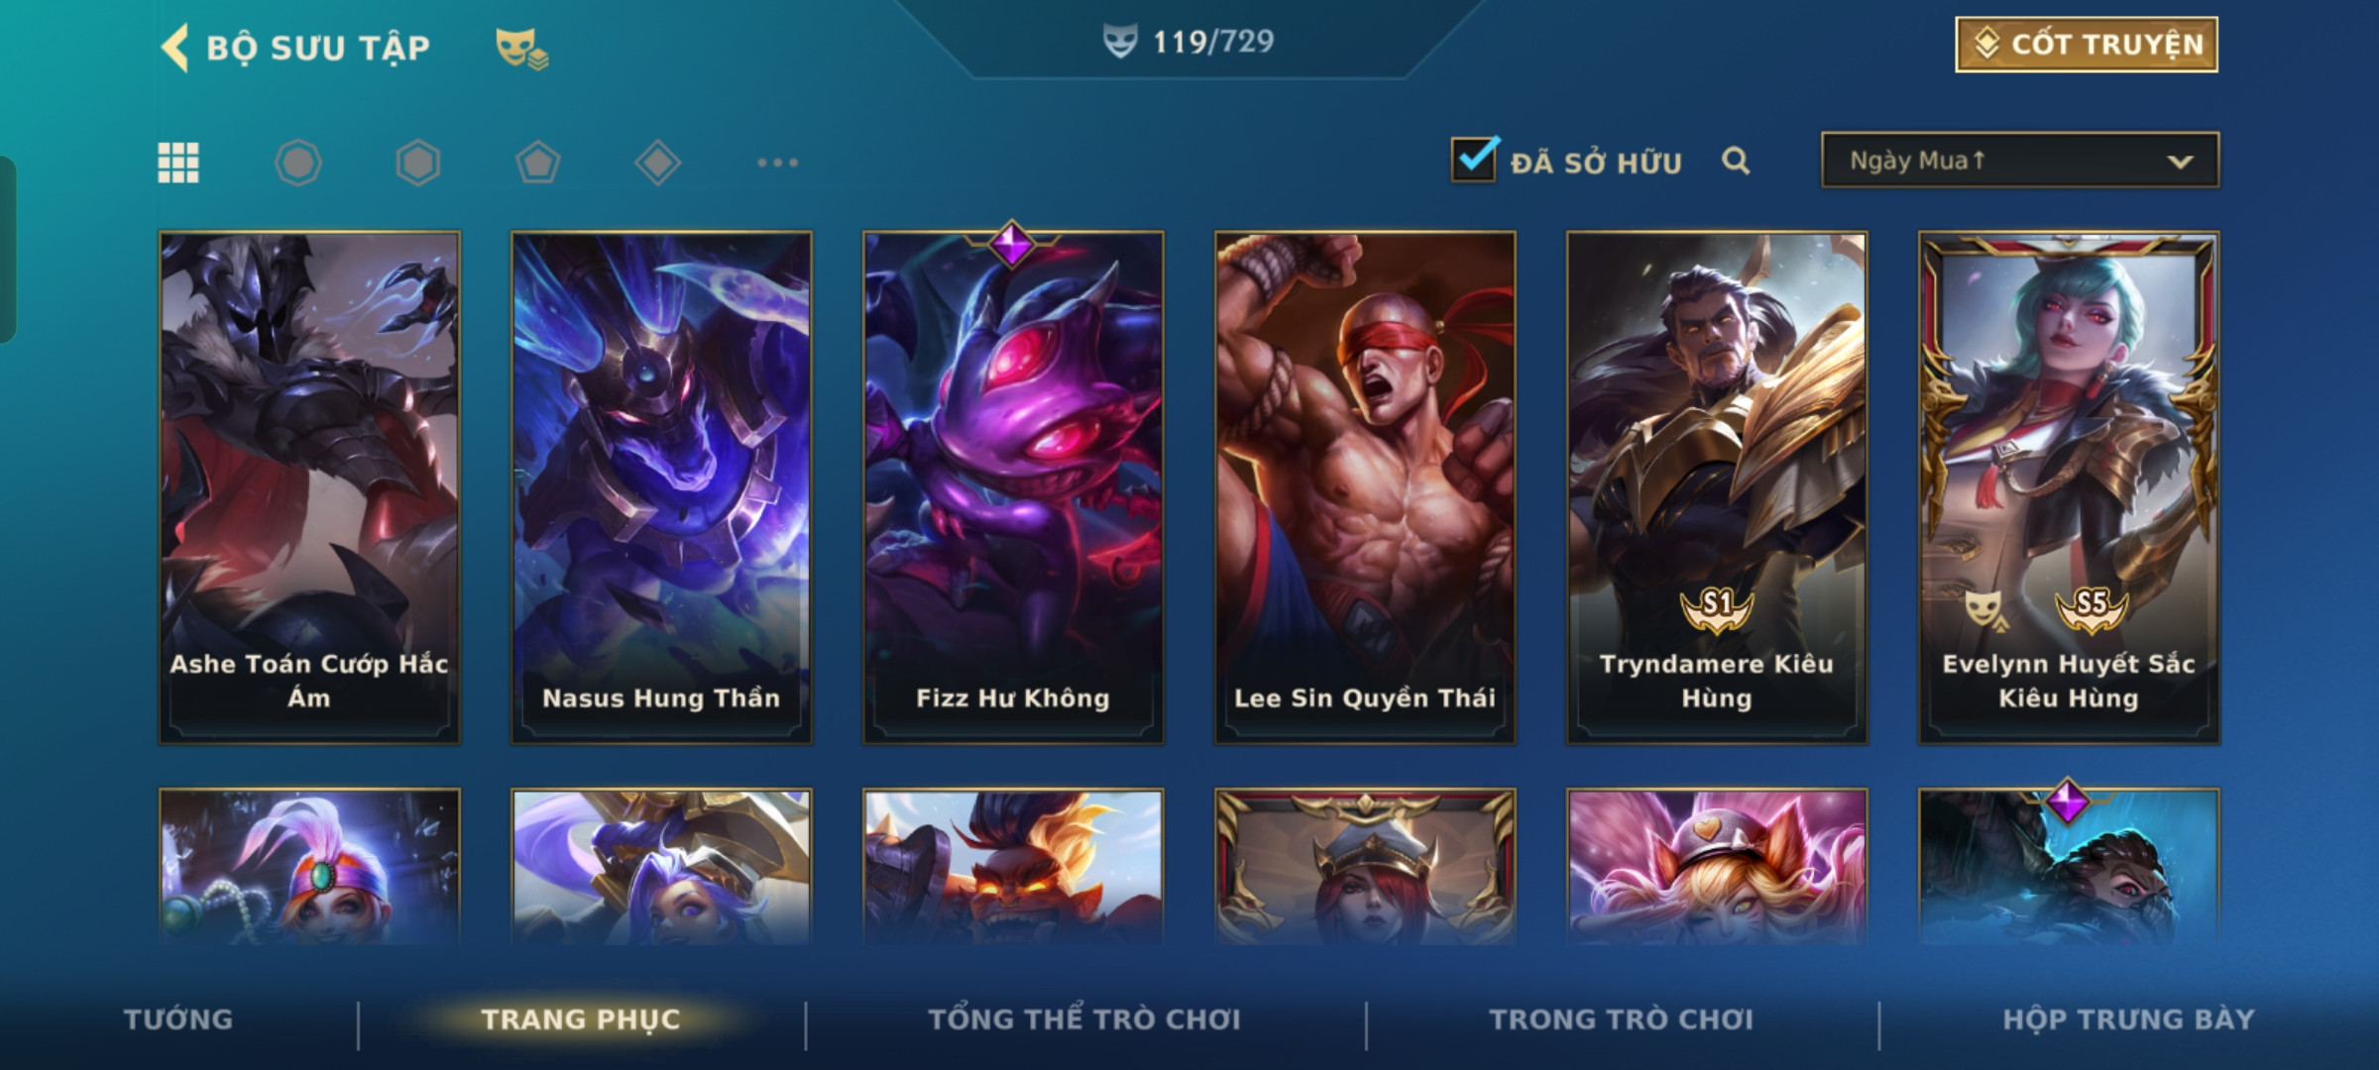The height and width of the screenshot is (1070, 2379).
Task: Show more filters with three dots
Action: [x=777, y=162]
